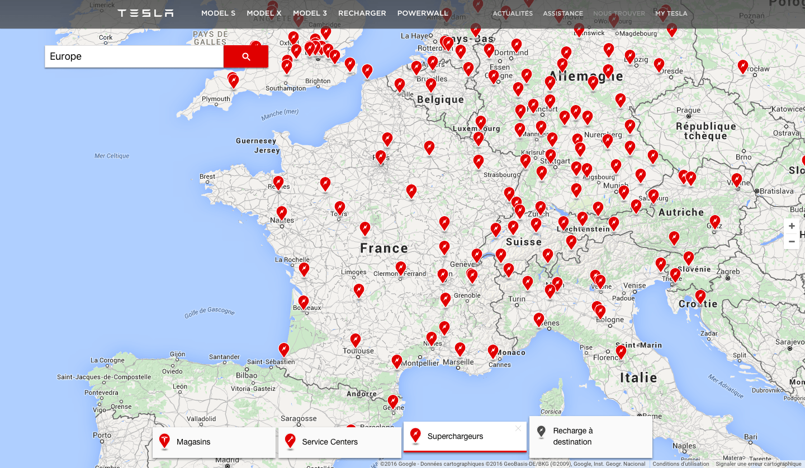Toggle the Recharge à destination filter
The image size is (805, 468).
coord(591,437)
